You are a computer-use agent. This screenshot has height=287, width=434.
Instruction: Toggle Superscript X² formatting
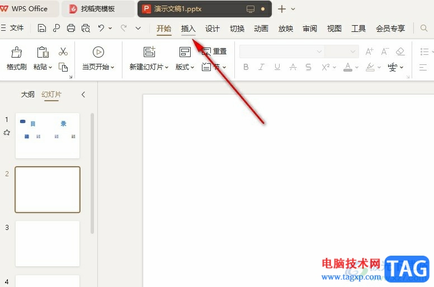click(325, 67)
